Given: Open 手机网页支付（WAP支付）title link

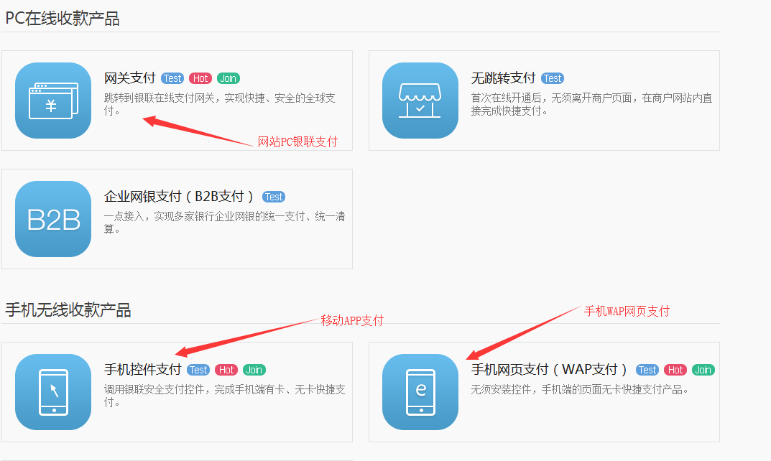Looking at the screenshot, I should [x=550, y=370].
